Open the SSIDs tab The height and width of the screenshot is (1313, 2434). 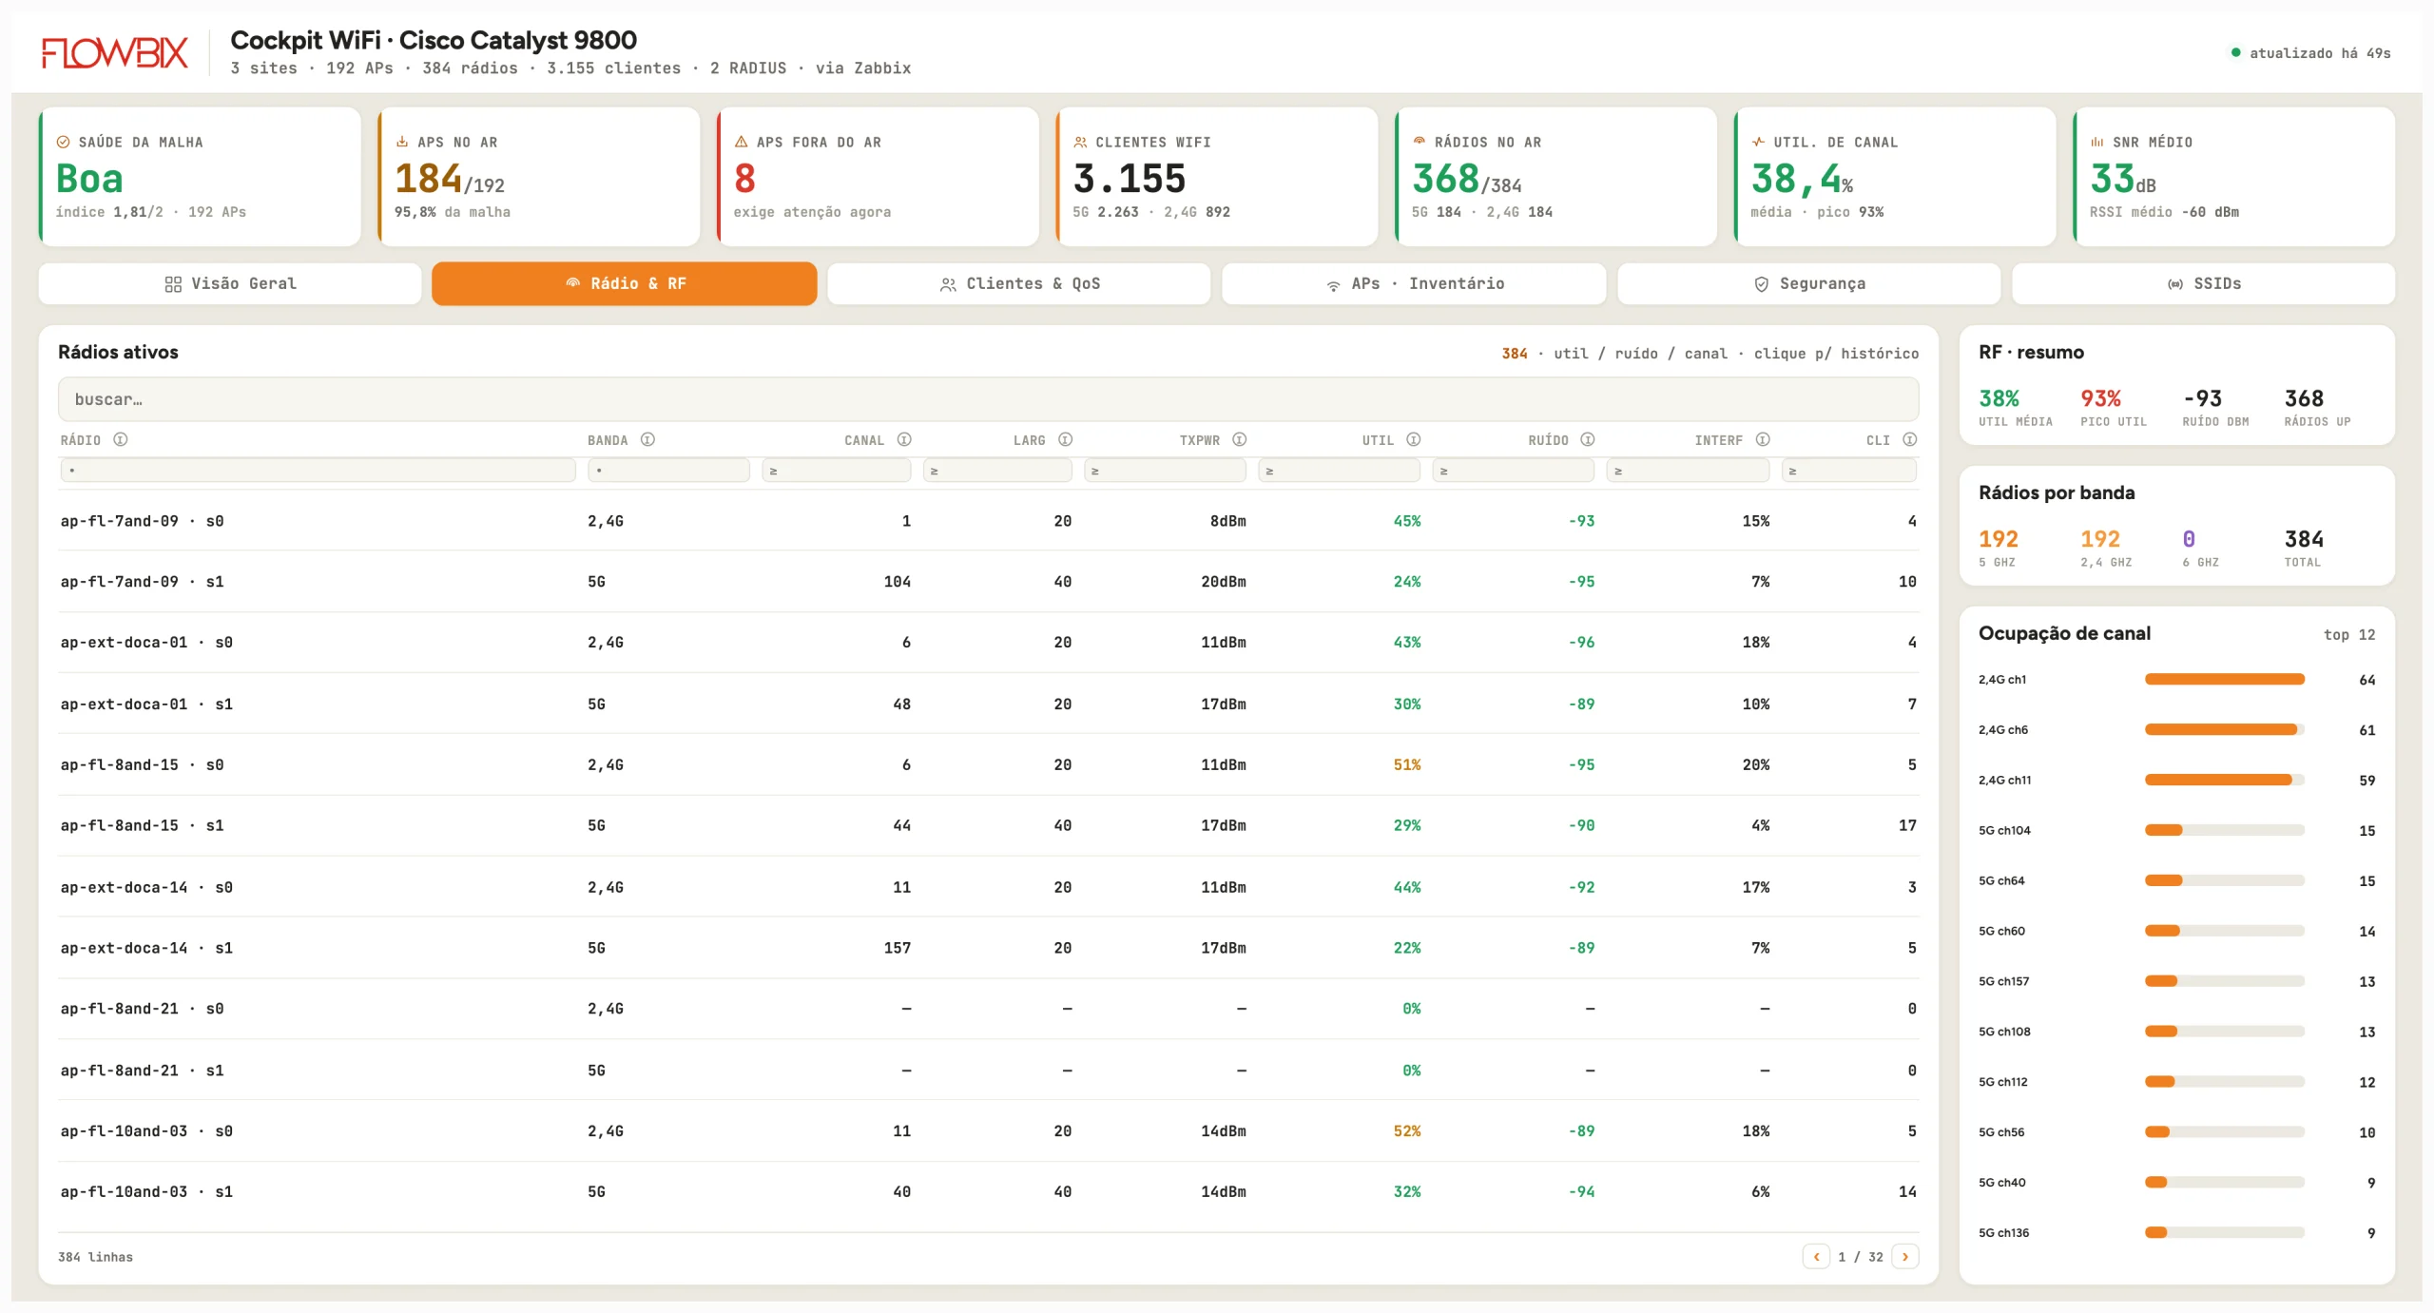(x=2204, y=283)
